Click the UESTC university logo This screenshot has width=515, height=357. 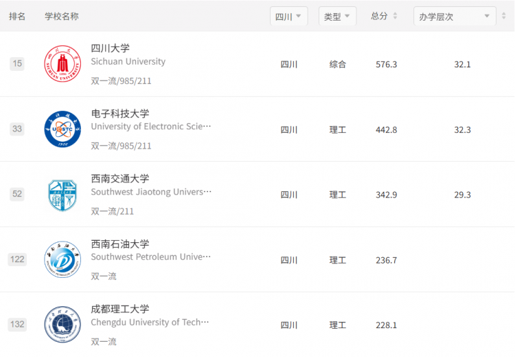pos(62,129)
